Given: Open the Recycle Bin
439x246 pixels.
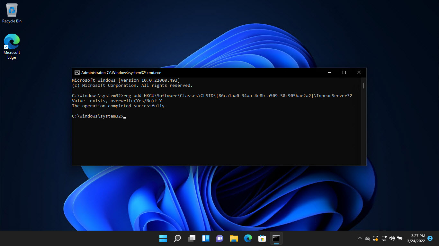Looking at the screenshot, I should click(12, 10).
